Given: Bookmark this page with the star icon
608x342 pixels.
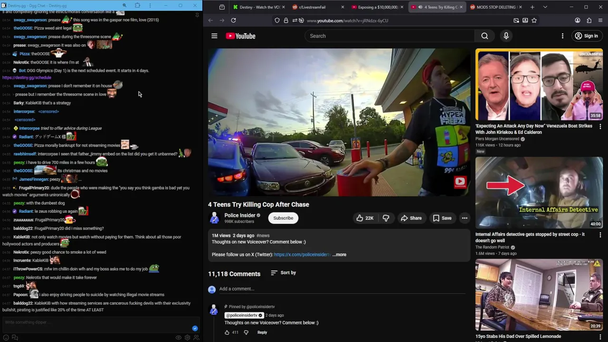Looking at the screenshot, I should click(x=534, y=20).
